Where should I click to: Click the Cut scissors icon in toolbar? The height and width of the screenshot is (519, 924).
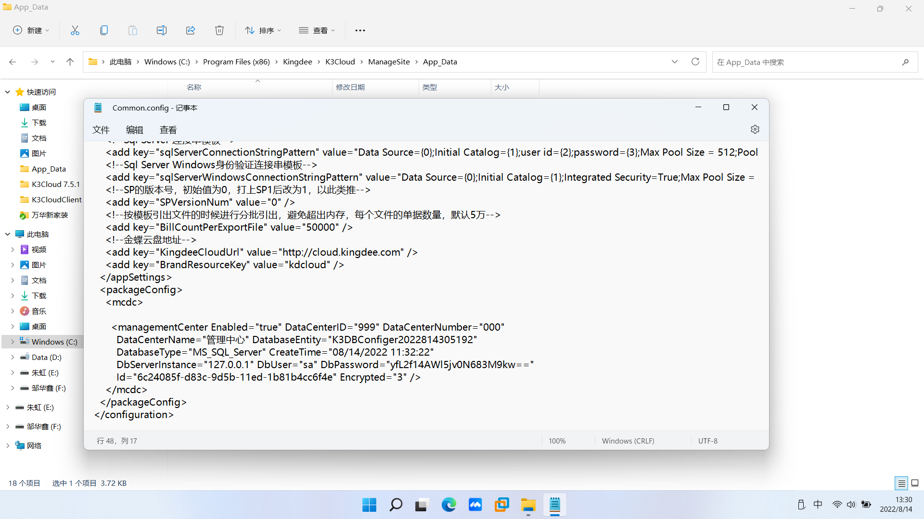click(75, 30)
